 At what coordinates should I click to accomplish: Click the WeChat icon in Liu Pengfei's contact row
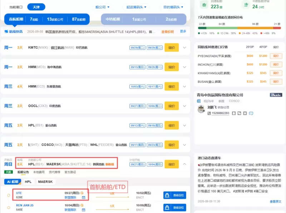tap(239, 113)
